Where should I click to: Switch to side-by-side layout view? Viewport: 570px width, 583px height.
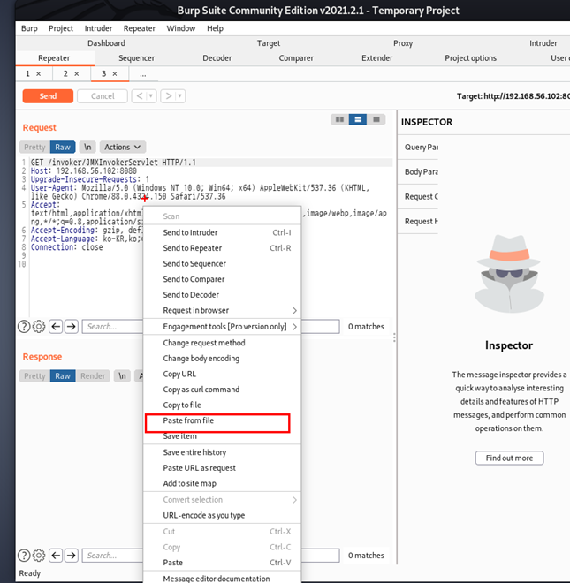point(339,119)
